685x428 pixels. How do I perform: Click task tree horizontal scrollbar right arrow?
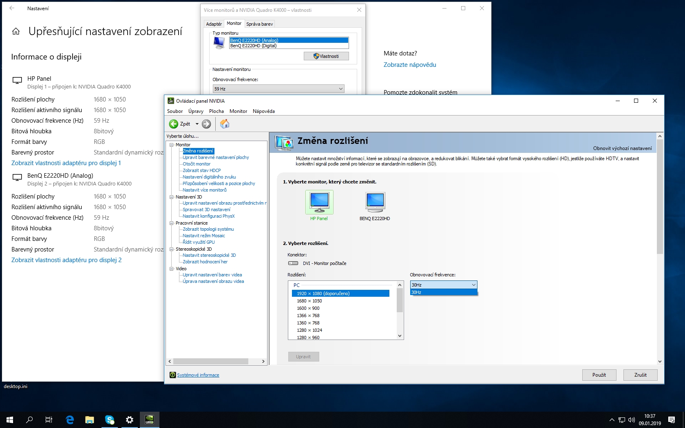[x=263, y=361]
